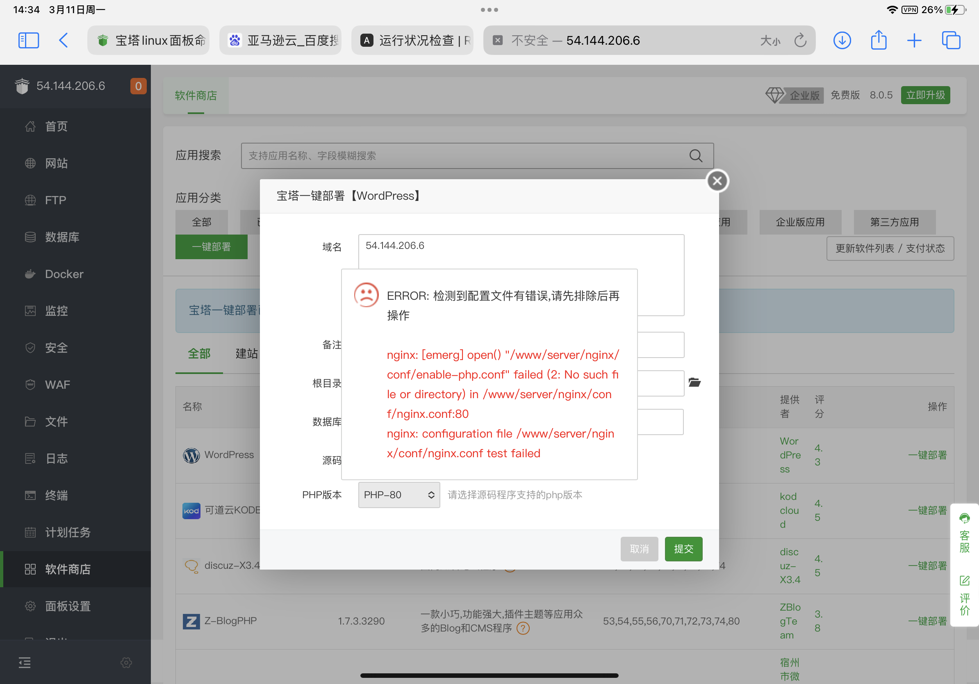
Task: Close the tab using the X in address bar
Action: 497,41
